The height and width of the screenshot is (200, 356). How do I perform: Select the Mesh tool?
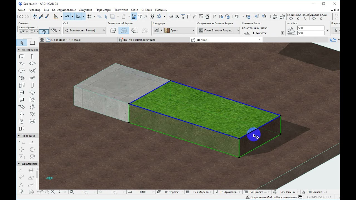[x=22, y=107]
